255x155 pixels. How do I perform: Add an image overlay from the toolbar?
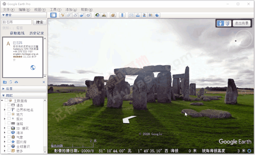82,15
